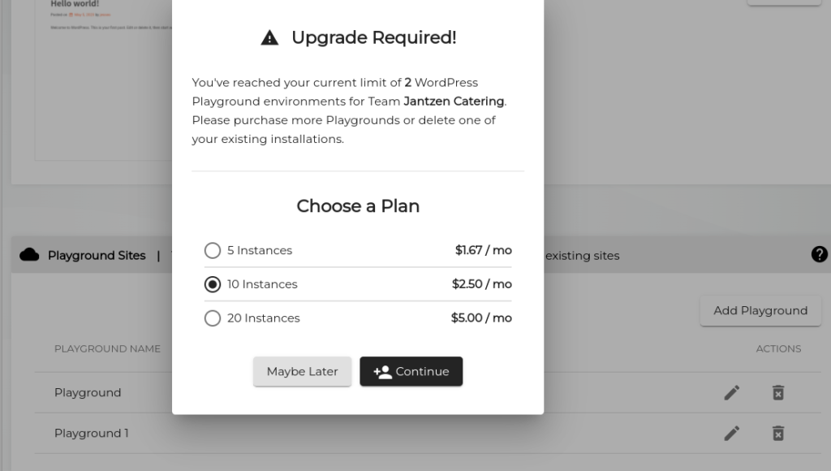The width and height of the screenshot is (831, 471).
Task: Delete Playground 1 via its trash icon
Action: [x=777, y=433]
